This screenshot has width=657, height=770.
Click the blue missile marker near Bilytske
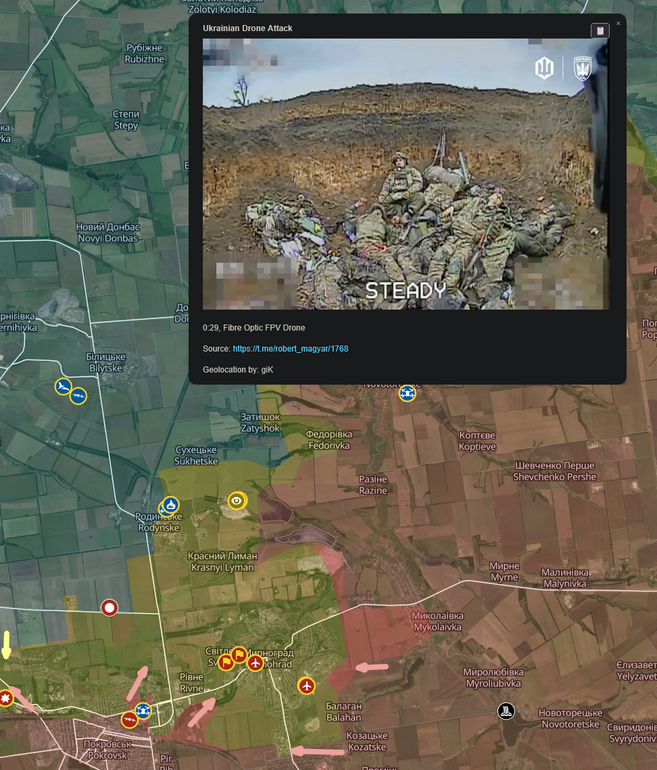pos(78,395)
